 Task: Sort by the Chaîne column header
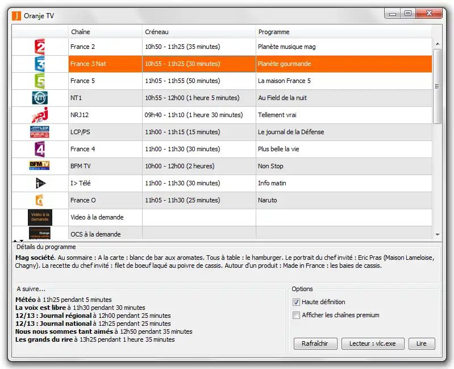pos(105,32)
